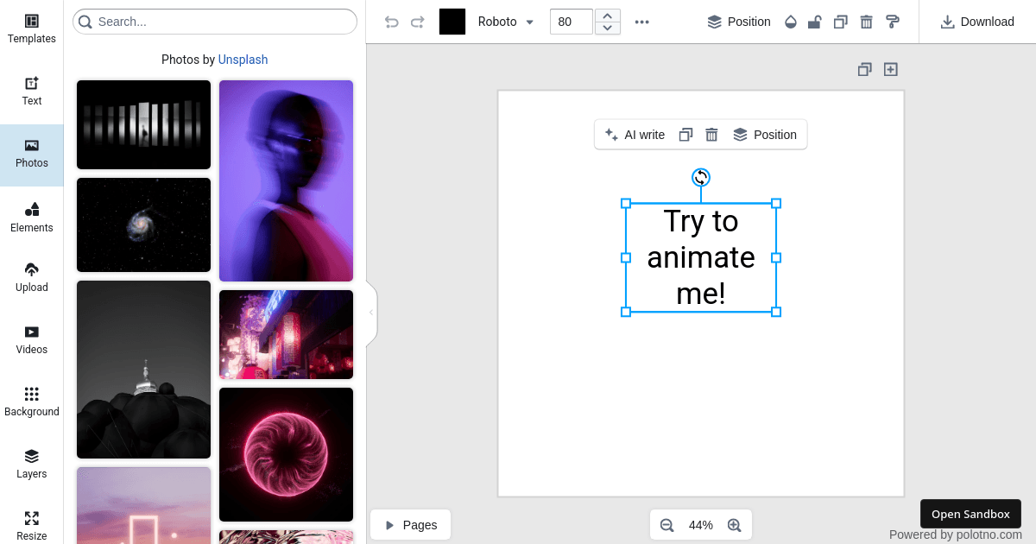Undo the last action
The width and height of the screenshot is (1036, 544).
(391, 22)
